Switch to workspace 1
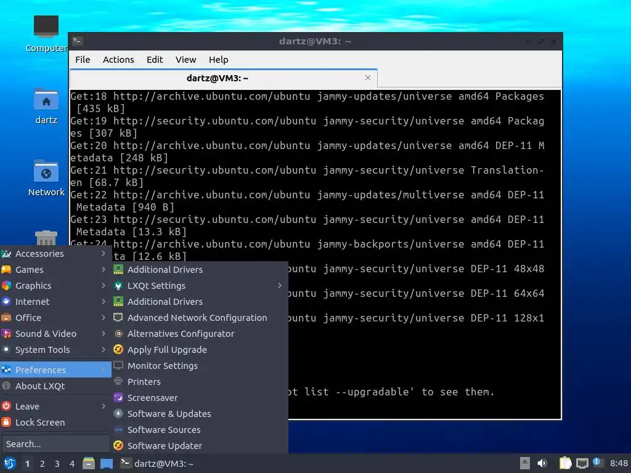Image resolution: width=631 pixels, height=473 pixels. 27,464
